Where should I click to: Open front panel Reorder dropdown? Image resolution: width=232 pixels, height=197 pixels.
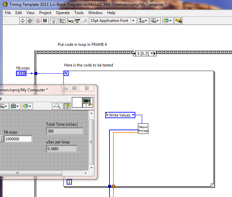27,106
